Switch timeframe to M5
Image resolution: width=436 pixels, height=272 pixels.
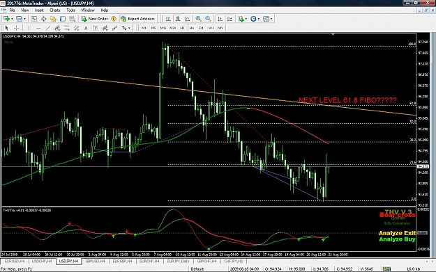(x=153, y=28)
